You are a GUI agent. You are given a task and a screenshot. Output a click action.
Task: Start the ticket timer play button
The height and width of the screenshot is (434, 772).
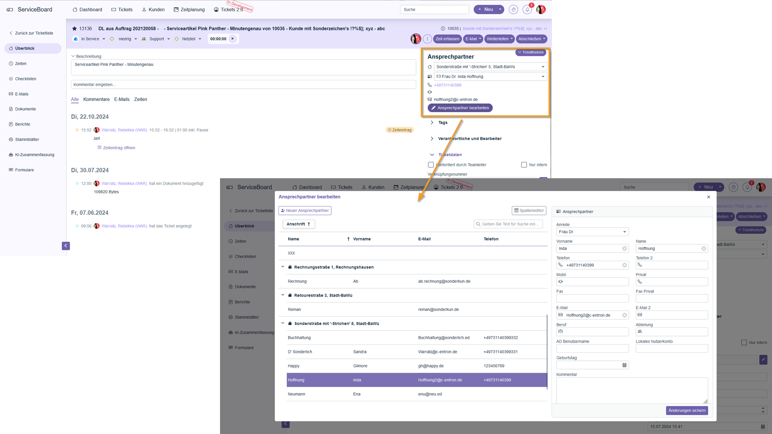[232, 39]
